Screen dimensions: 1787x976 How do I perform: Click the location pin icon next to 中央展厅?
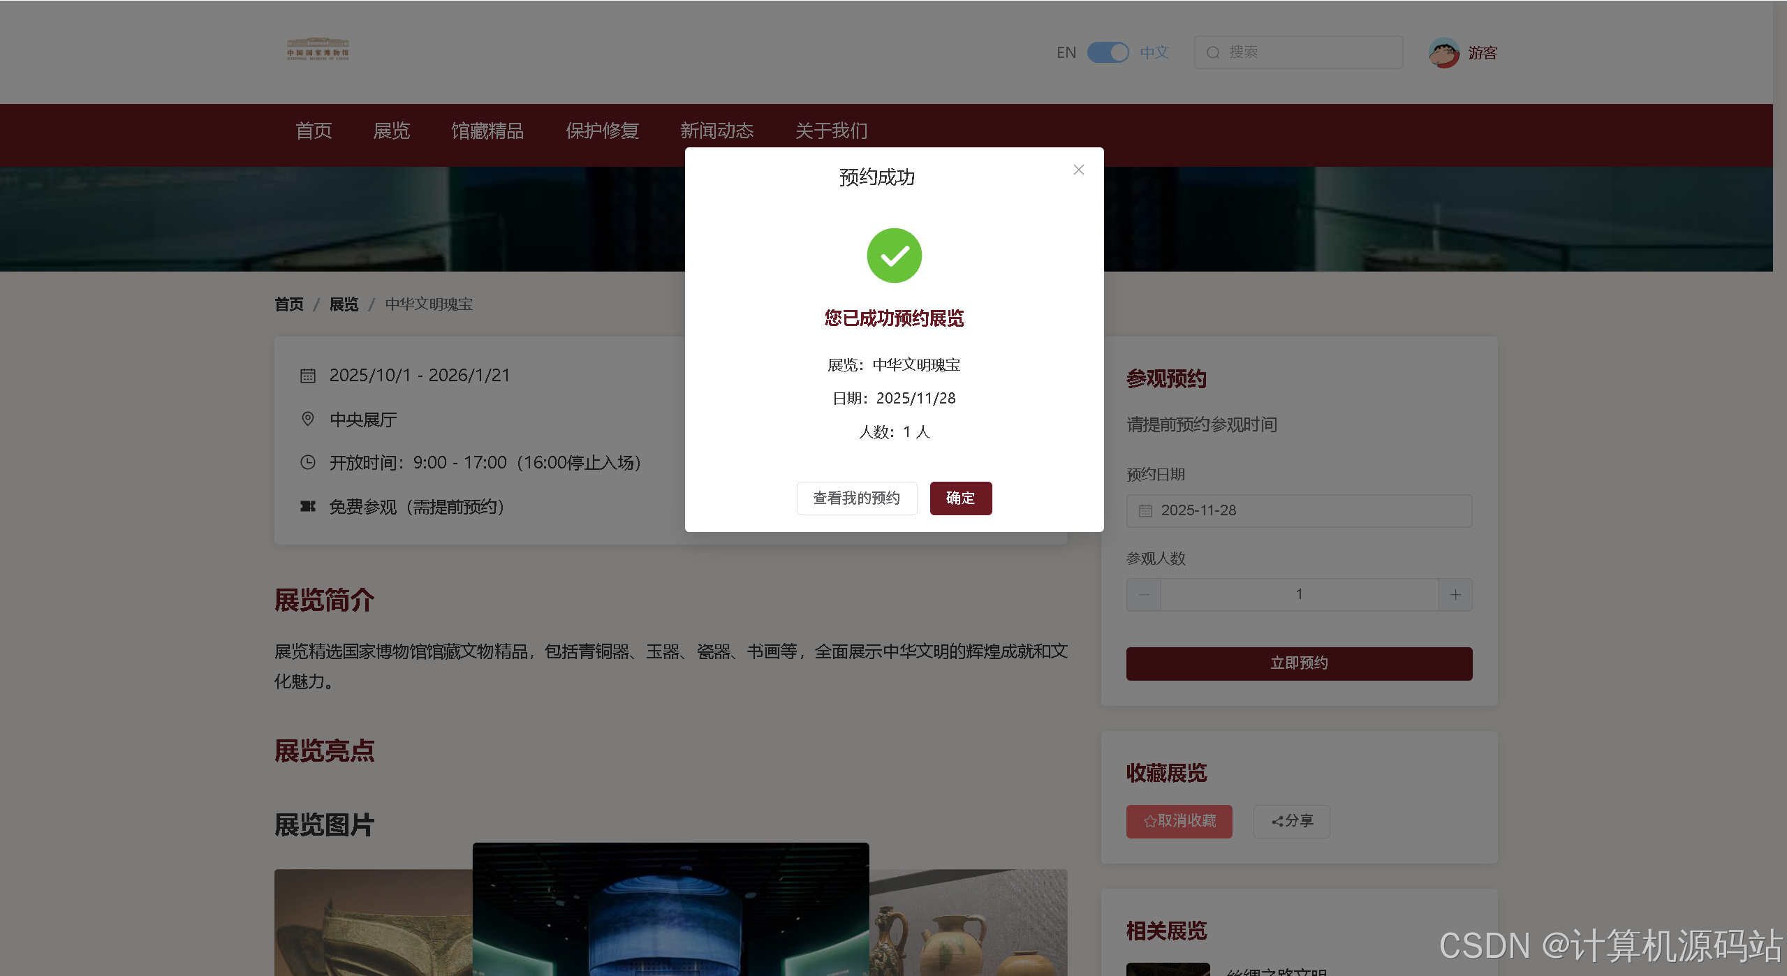(x=307, y=419)
